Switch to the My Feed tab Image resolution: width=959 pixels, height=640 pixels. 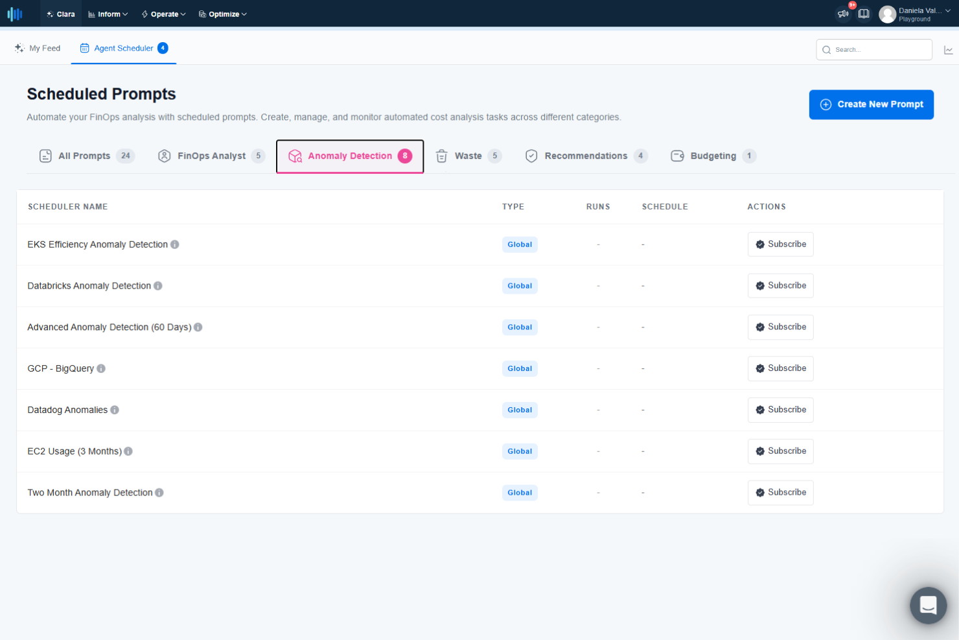(38, 48)
